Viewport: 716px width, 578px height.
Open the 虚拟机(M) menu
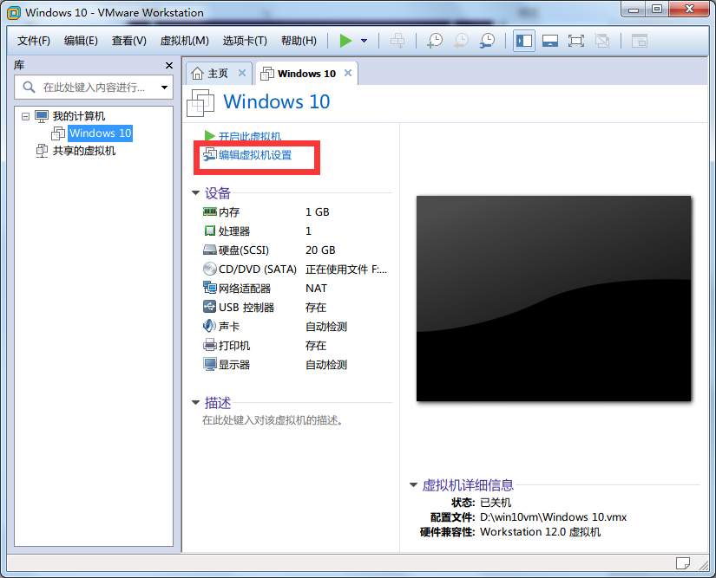point(184,41)
